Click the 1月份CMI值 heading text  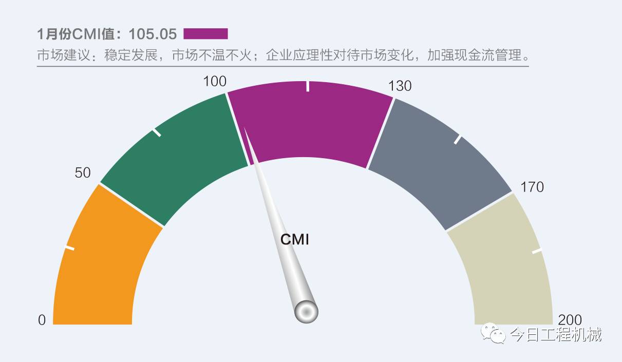pos(82,34)
